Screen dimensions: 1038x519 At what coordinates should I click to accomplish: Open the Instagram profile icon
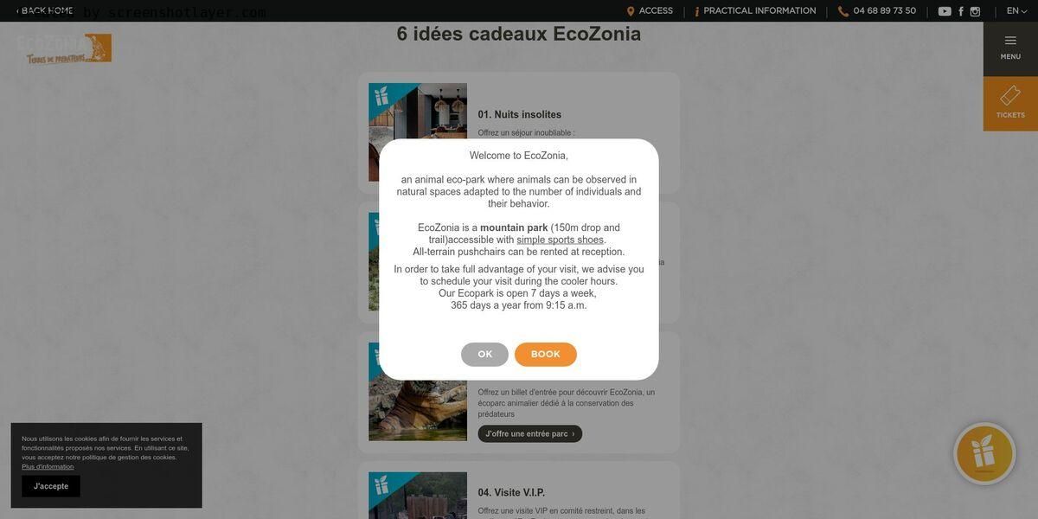click(x=975, y=11)
